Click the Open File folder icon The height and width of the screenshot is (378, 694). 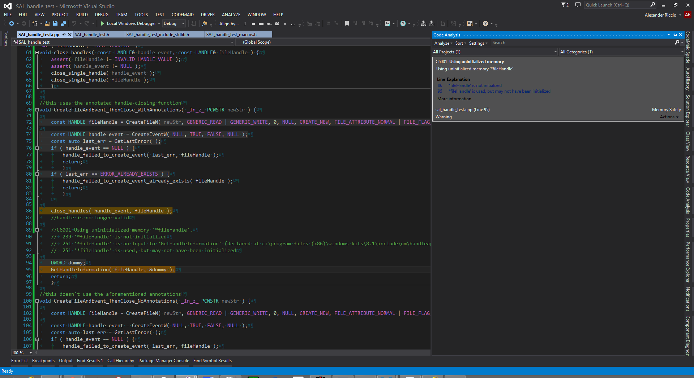coord(47,24)
